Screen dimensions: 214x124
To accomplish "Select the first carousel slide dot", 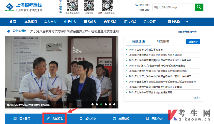I will [93, 104].
